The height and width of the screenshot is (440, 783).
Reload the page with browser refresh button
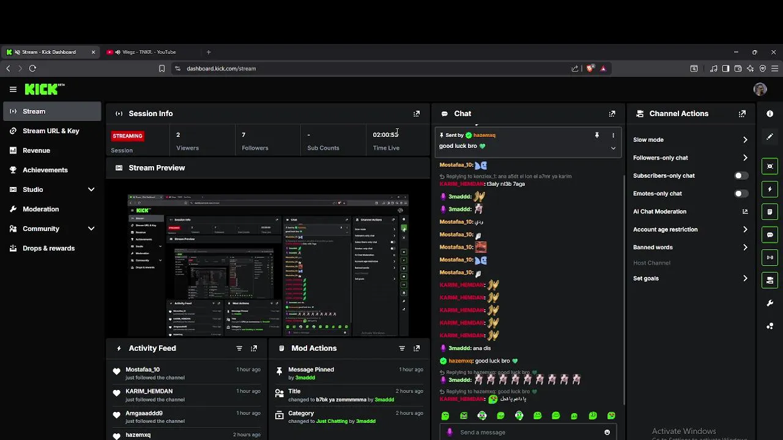click(32, 68)
